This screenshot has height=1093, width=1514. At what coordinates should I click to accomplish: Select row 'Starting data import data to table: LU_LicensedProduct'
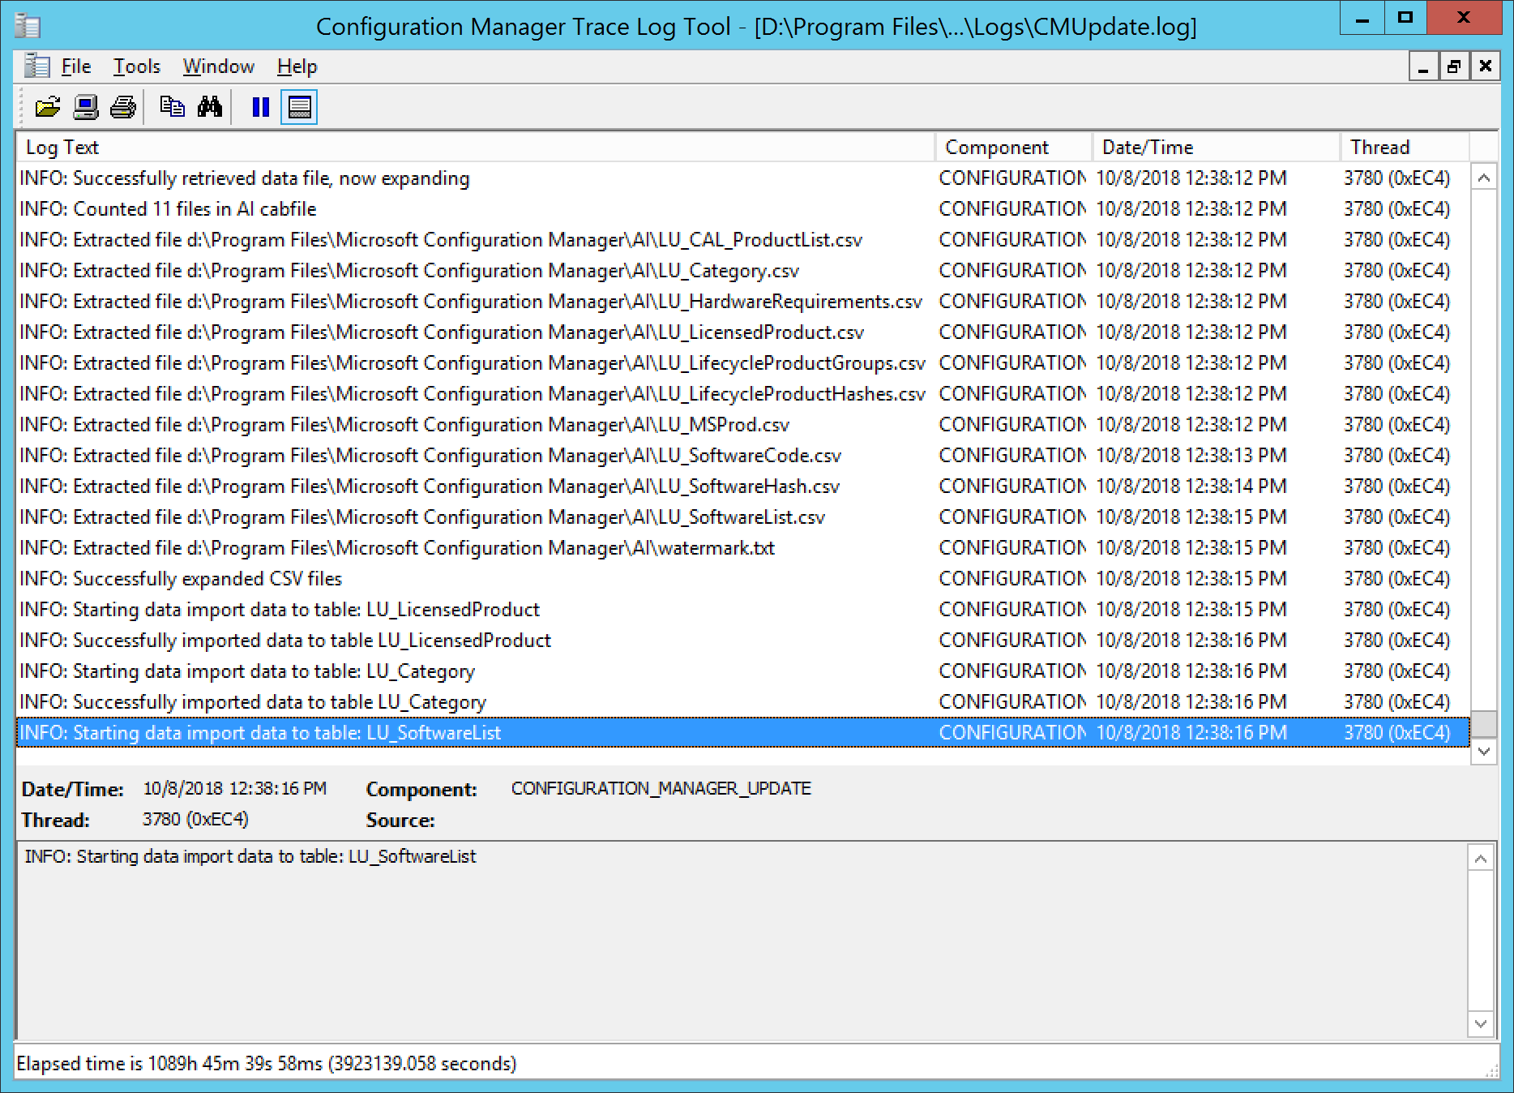tap(743, 609)
